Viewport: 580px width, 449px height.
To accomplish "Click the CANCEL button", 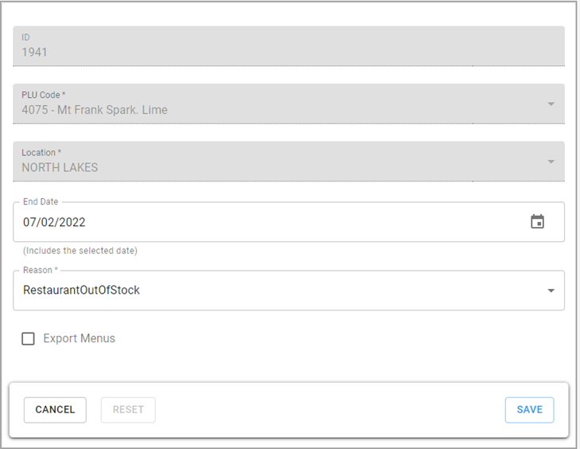I will click(x=55, y=410).
